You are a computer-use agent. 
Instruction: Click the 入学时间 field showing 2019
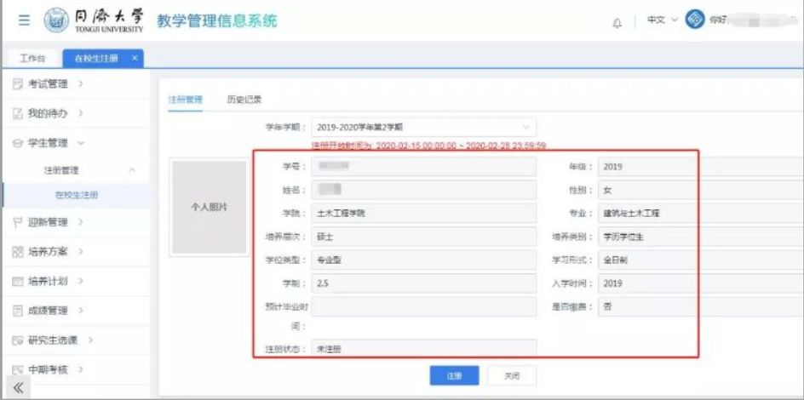(700, 283)
